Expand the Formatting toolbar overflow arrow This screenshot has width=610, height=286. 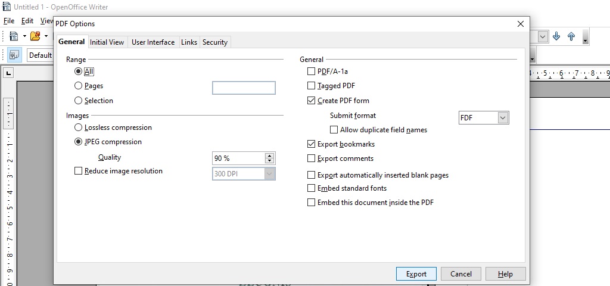click(533, 55)
